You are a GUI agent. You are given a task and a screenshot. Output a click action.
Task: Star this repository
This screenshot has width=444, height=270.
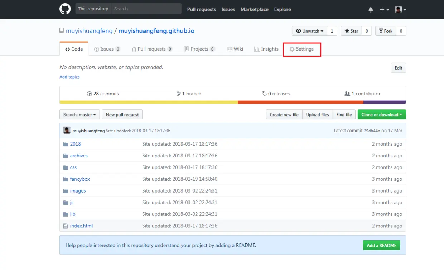pyautogui.click(x=351, y=31)
